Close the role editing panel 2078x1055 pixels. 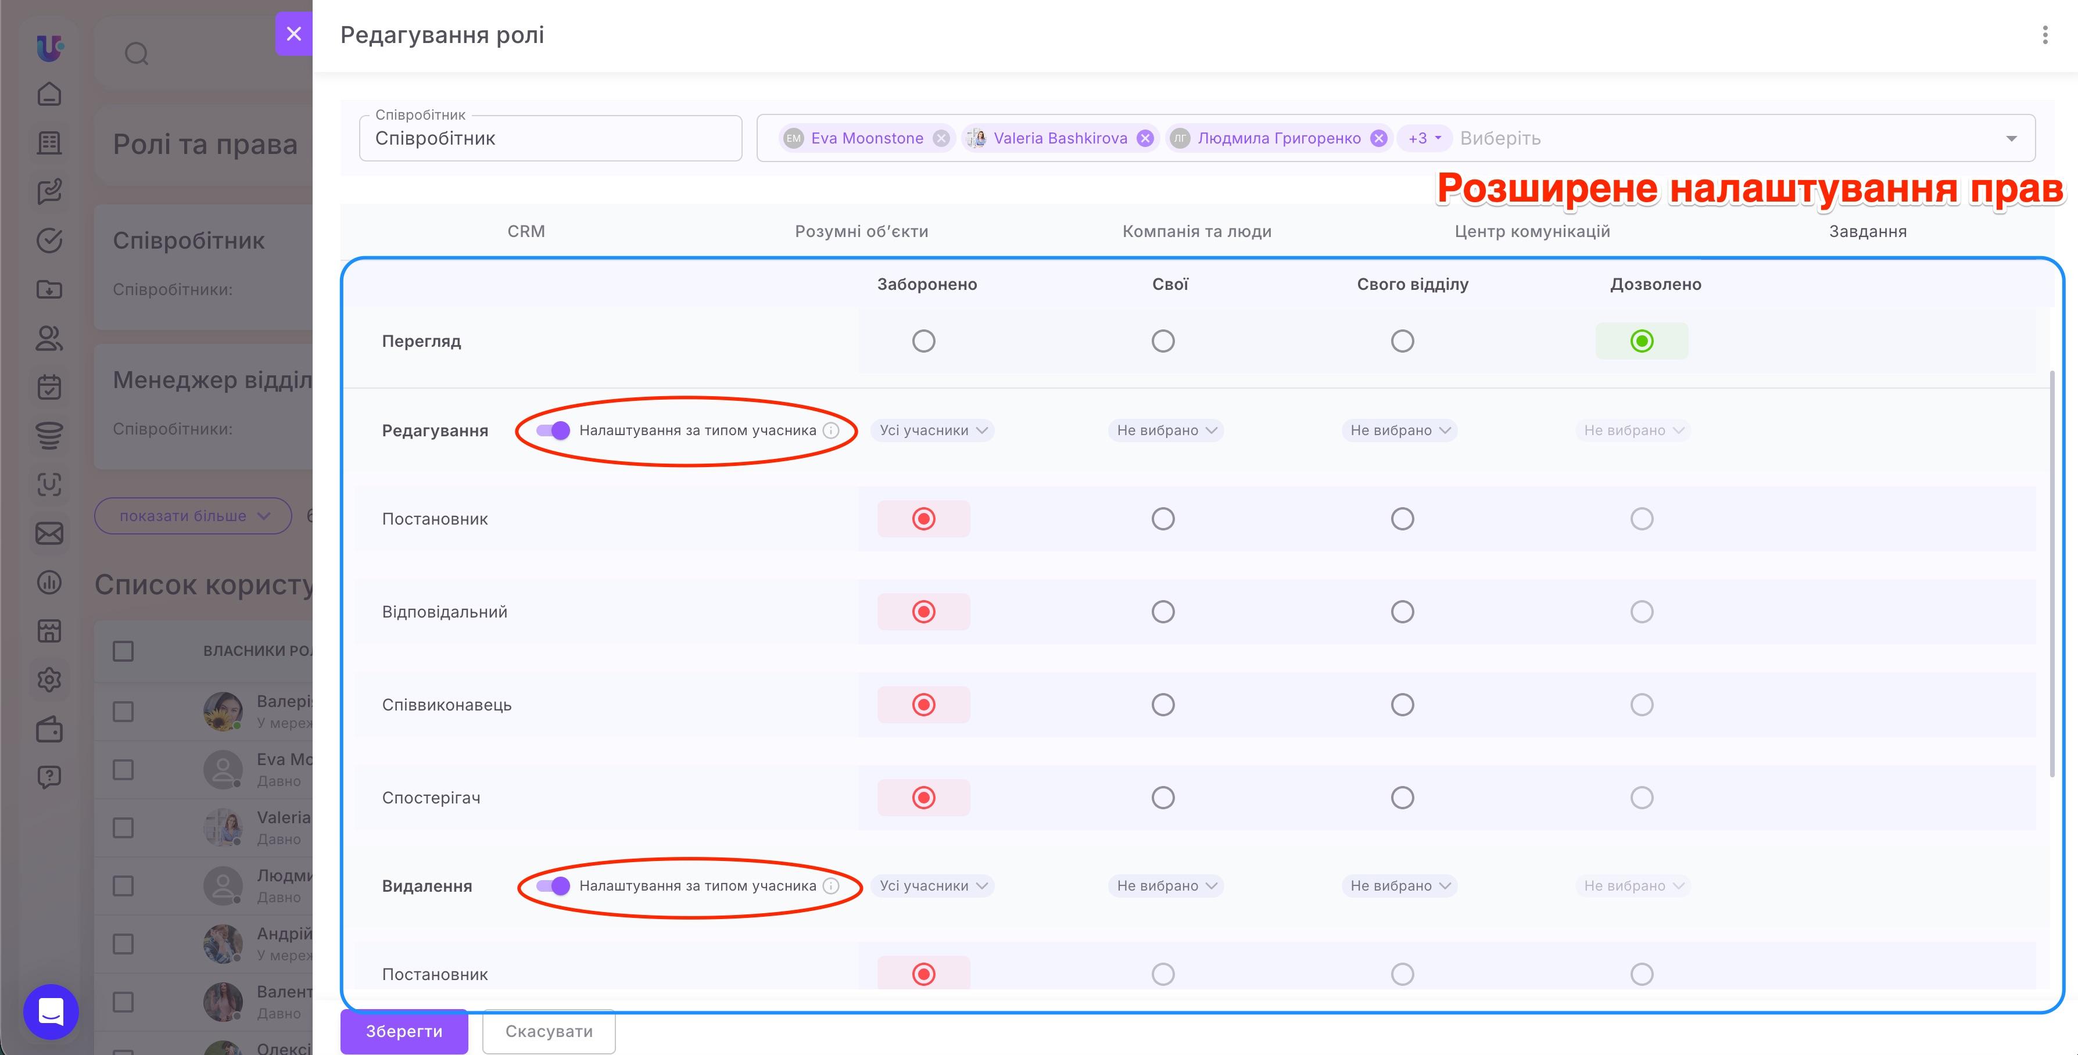293,34
